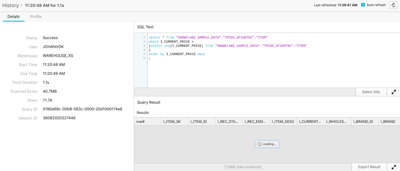This screenshot has width=400, height=171.
Task: Click the Scanned Bytes value 40.7MB
Action: pyautogui.click(x=50, y=91)
